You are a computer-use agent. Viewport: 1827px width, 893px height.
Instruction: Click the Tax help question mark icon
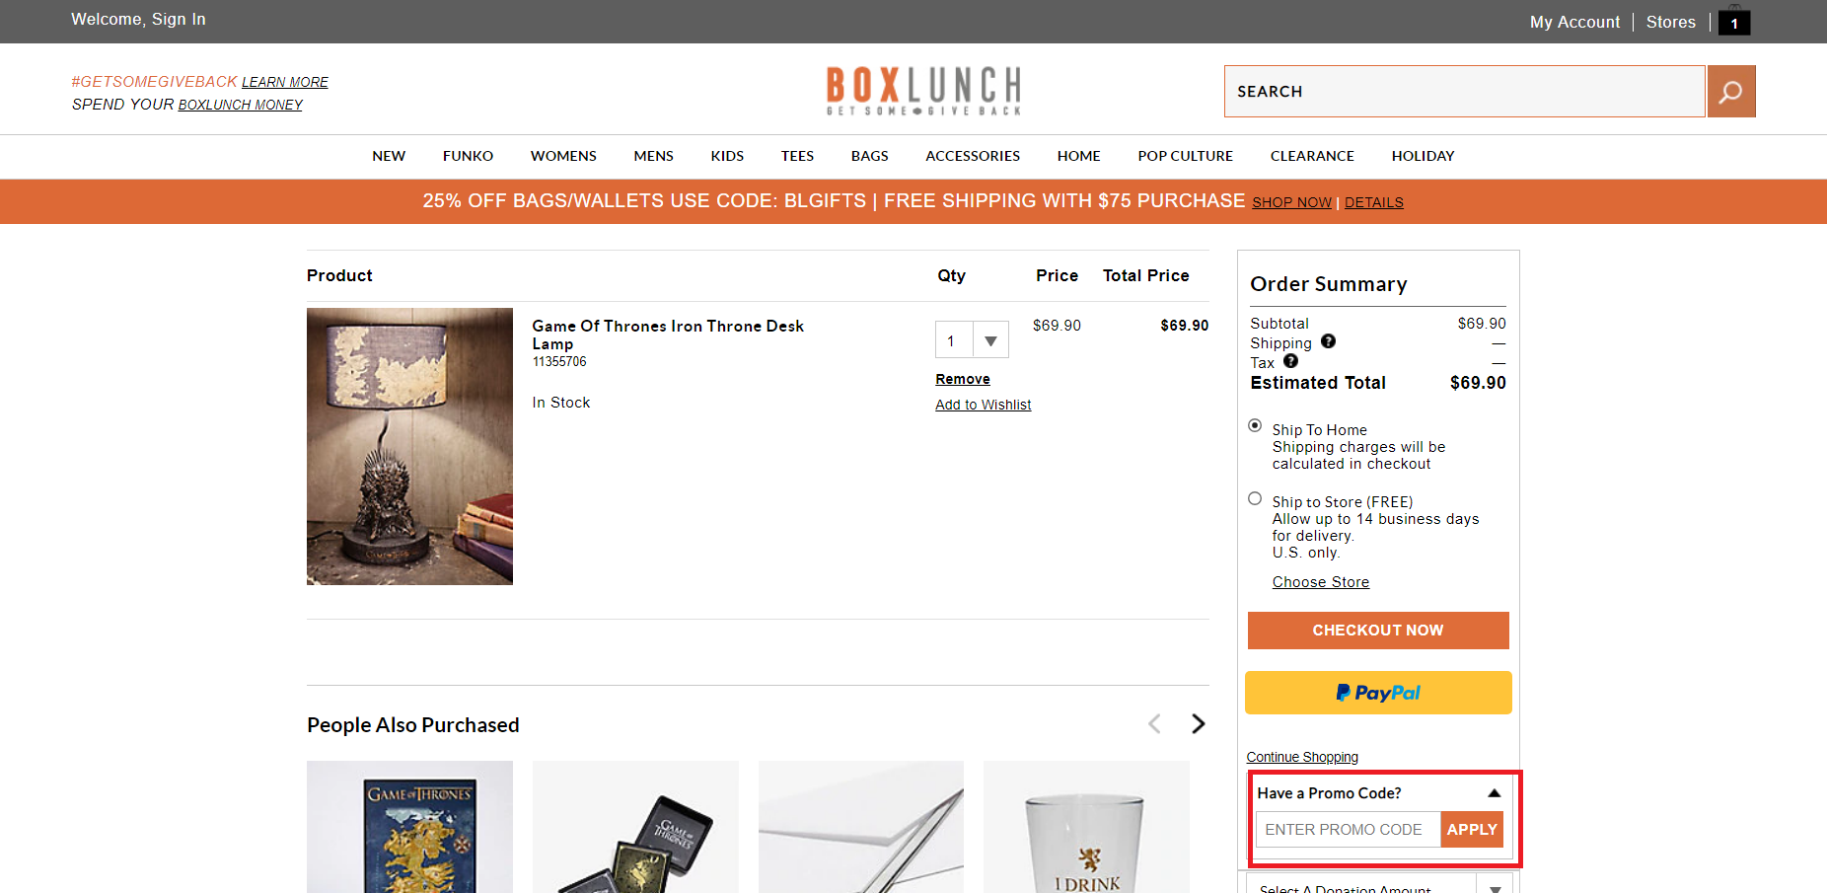[1290, 361]
